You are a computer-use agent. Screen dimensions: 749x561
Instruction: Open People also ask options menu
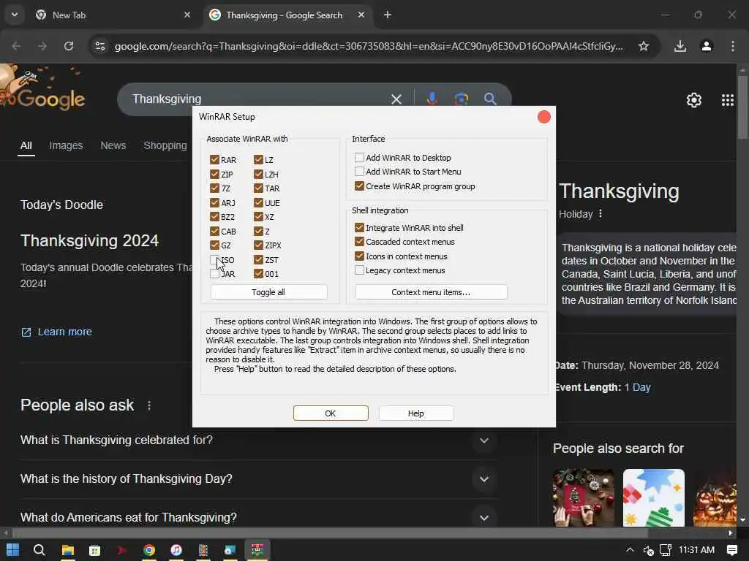149,405
